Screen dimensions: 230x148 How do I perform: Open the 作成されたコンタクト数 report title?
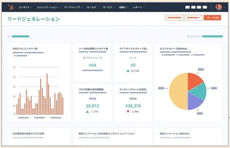coord(25,49)
